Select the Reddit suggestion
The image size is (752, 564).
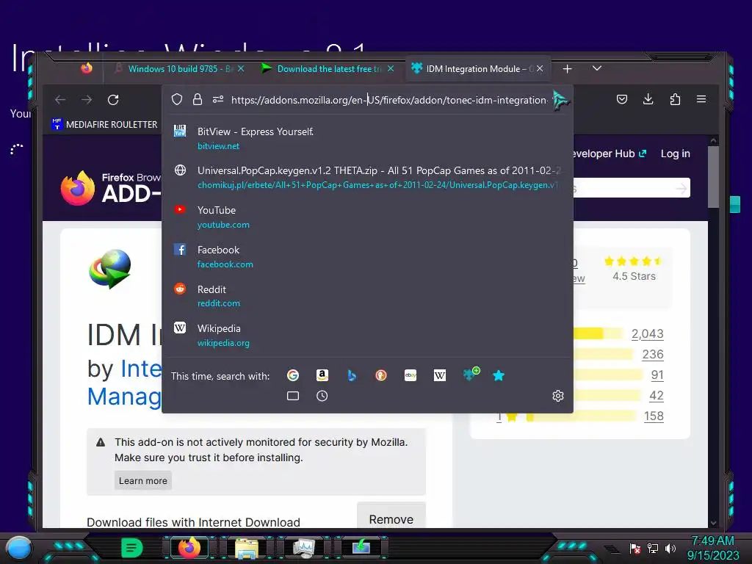point(367,296)
